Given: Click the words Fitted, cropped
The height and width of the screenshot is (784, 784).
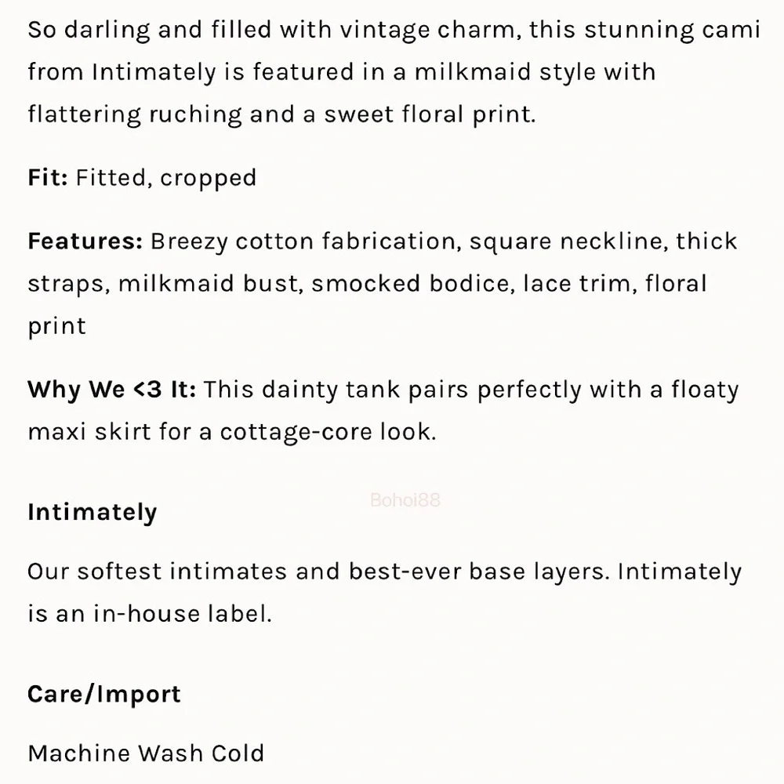Looking at the screenshot, I should tap(166, 177).
